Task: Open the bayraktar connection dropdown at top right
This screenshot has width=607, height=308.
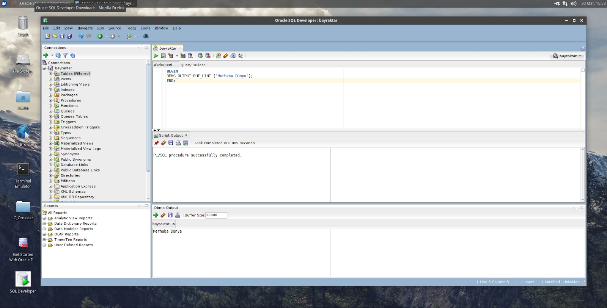Action: 568,56
